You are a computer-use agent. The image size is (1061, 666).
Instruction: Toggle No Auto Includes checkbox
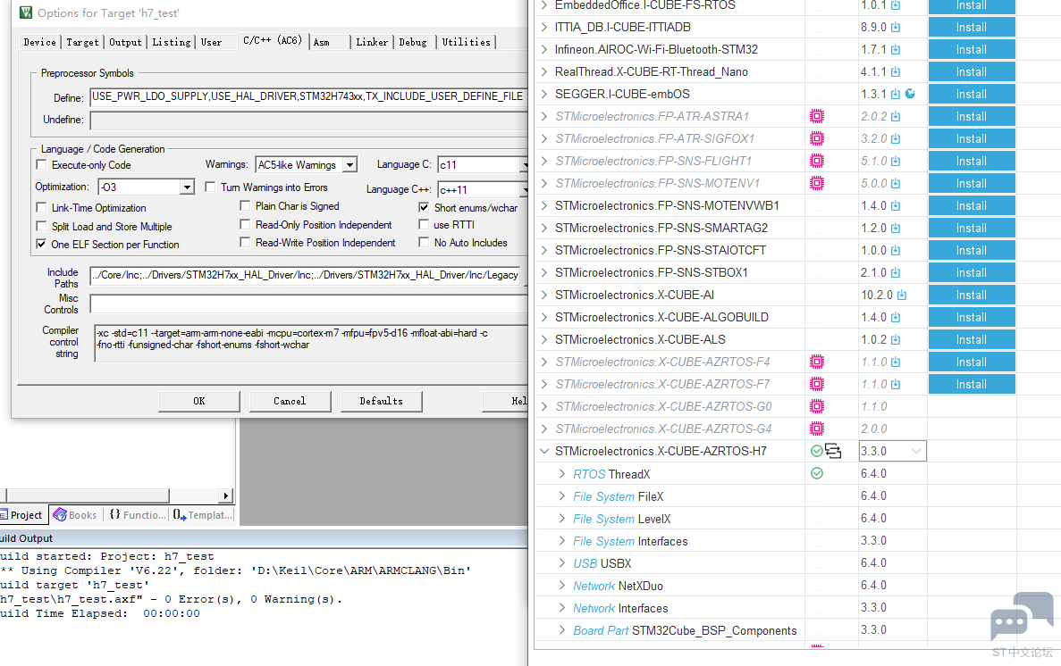coord(424,242)
